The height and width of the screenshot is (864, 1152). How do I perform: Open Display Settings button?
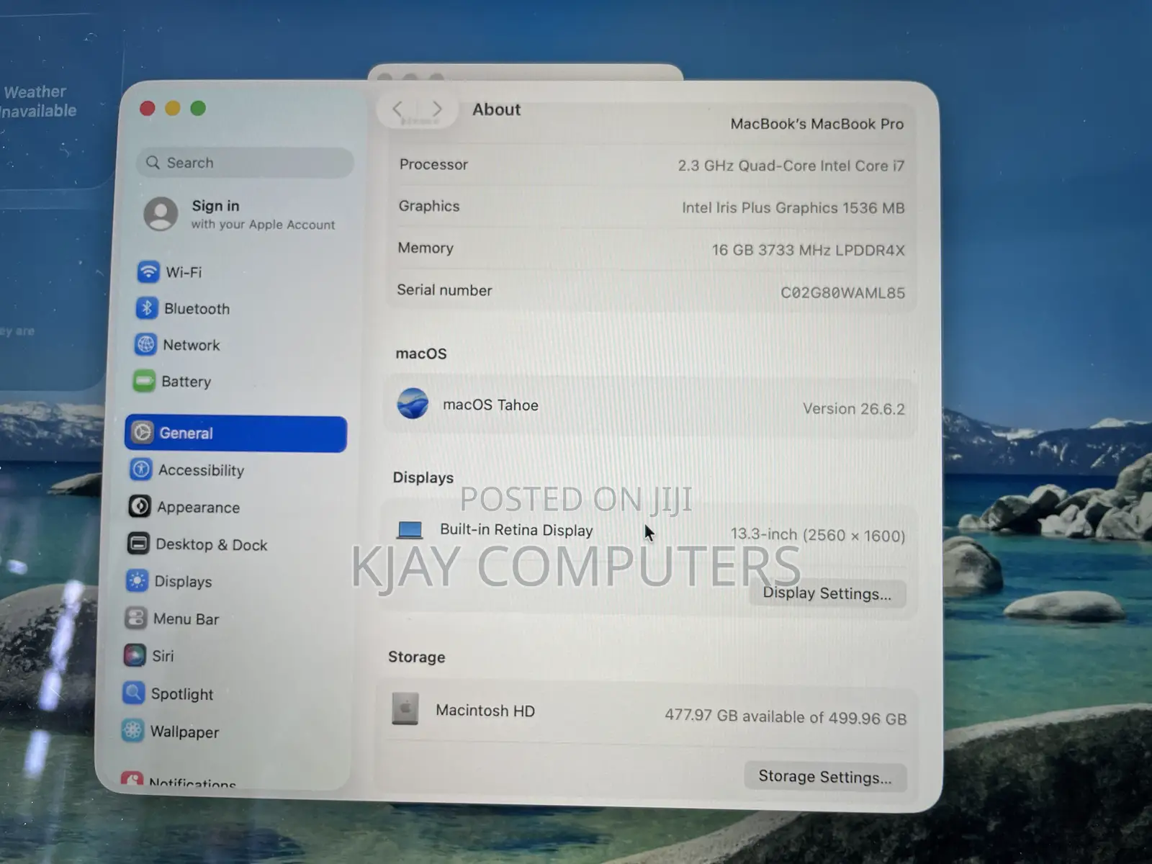pyautogui.click(x=827, y=593)
